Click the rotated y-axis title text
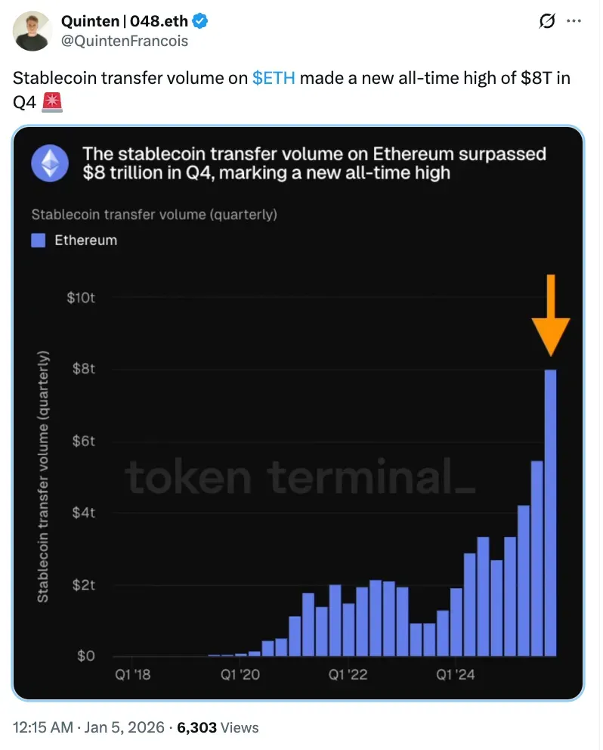 (x=44, y=476)
